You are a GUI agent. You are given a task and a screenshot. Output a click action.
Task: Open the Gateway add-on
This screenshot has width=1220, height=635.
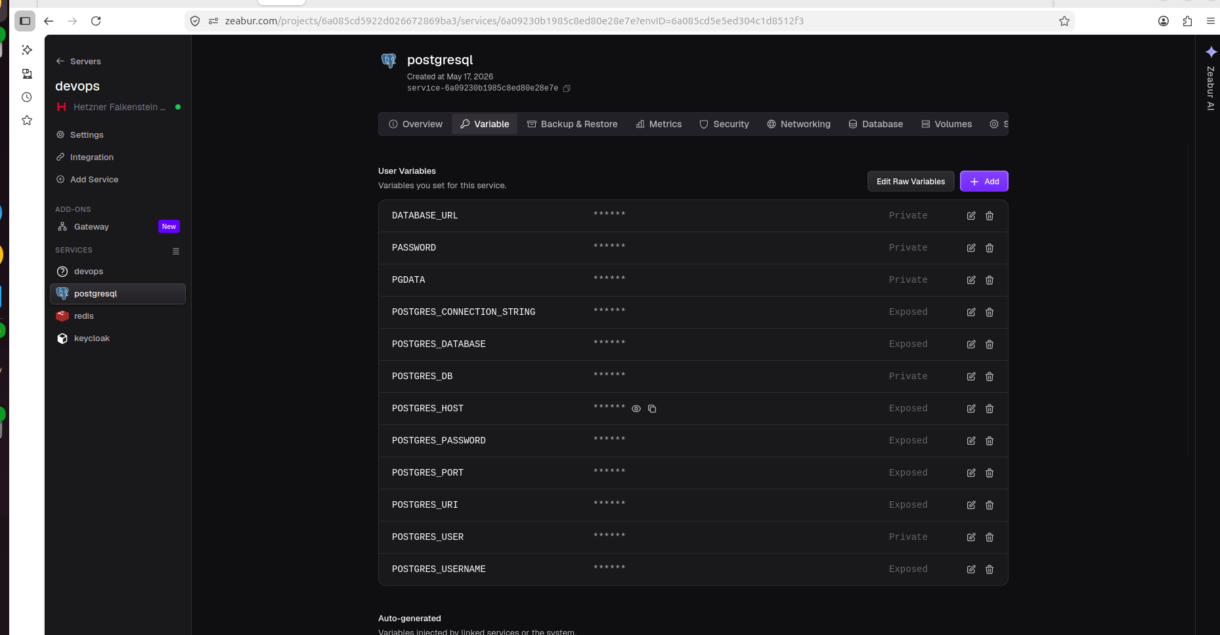pyautogui.click(x=118, y=227)
